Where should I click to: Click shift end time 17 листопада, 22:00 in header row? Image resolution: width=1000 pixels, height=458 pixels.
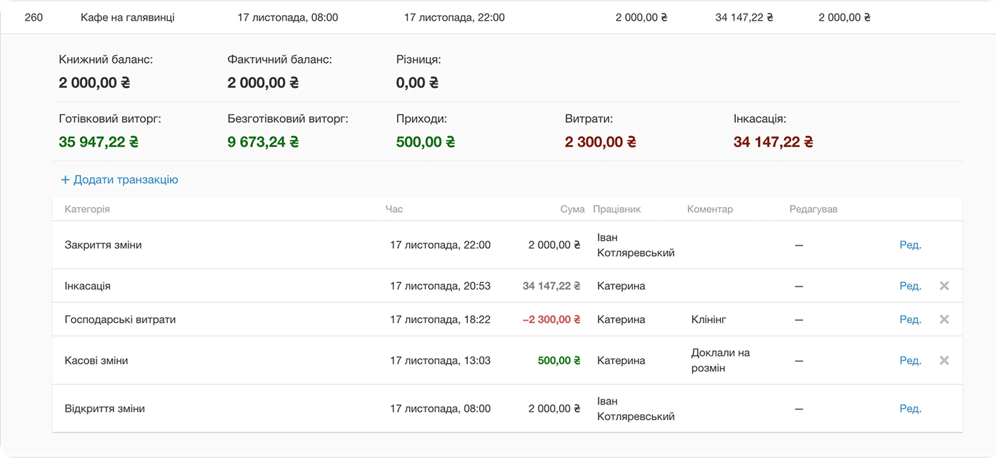454,17
